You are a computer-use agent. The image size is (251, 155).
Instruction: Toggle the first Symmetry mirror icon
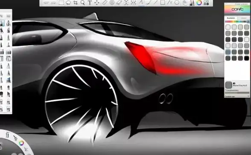coord(126,3)
